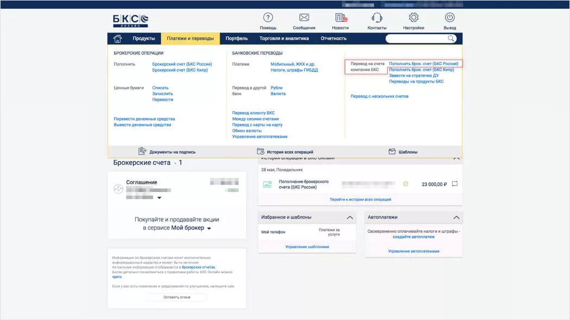Click Перейти к истории всех операций

[x=360, y=200]
